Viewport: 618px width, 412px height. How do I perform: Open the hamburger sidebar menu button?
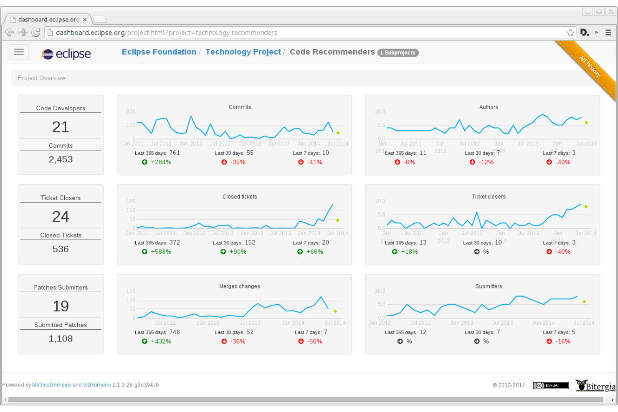pos(19,52)
